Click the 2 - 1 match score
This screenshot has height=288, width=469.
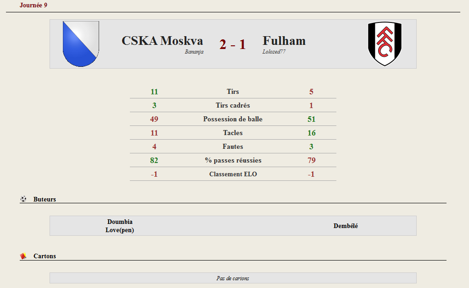[232, 44]
